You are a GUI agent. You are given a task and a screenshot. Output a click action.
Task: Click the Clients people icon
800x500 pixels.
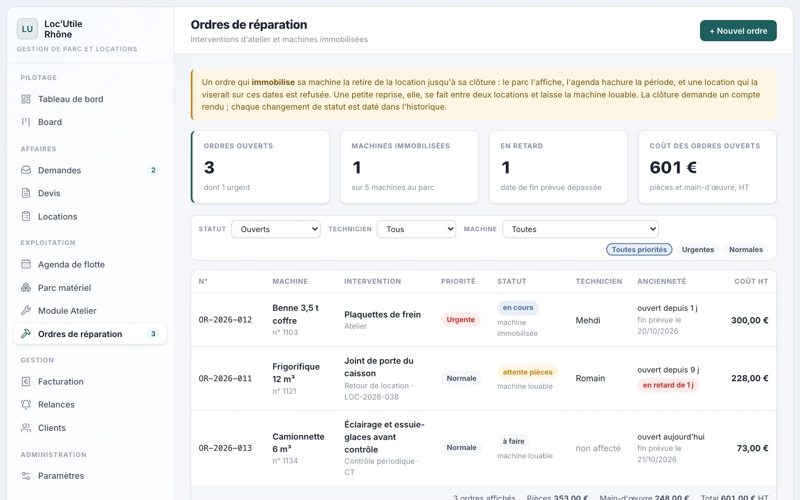click(x=26, y=427)
